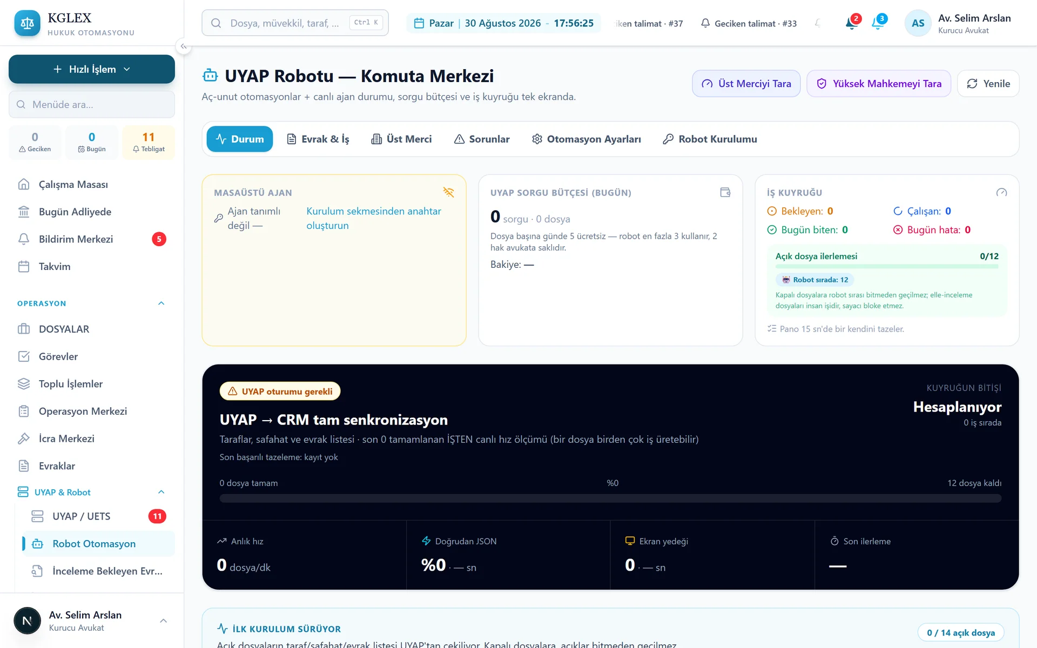This screenshot has height=648, width=1037.
Task: Open the Hızlı İşlem dropdown
Action: pyautogui.click(x=92, y=69)
